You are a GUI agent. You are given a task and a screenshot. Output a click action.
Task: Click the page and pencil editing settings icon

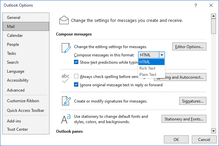66,48
